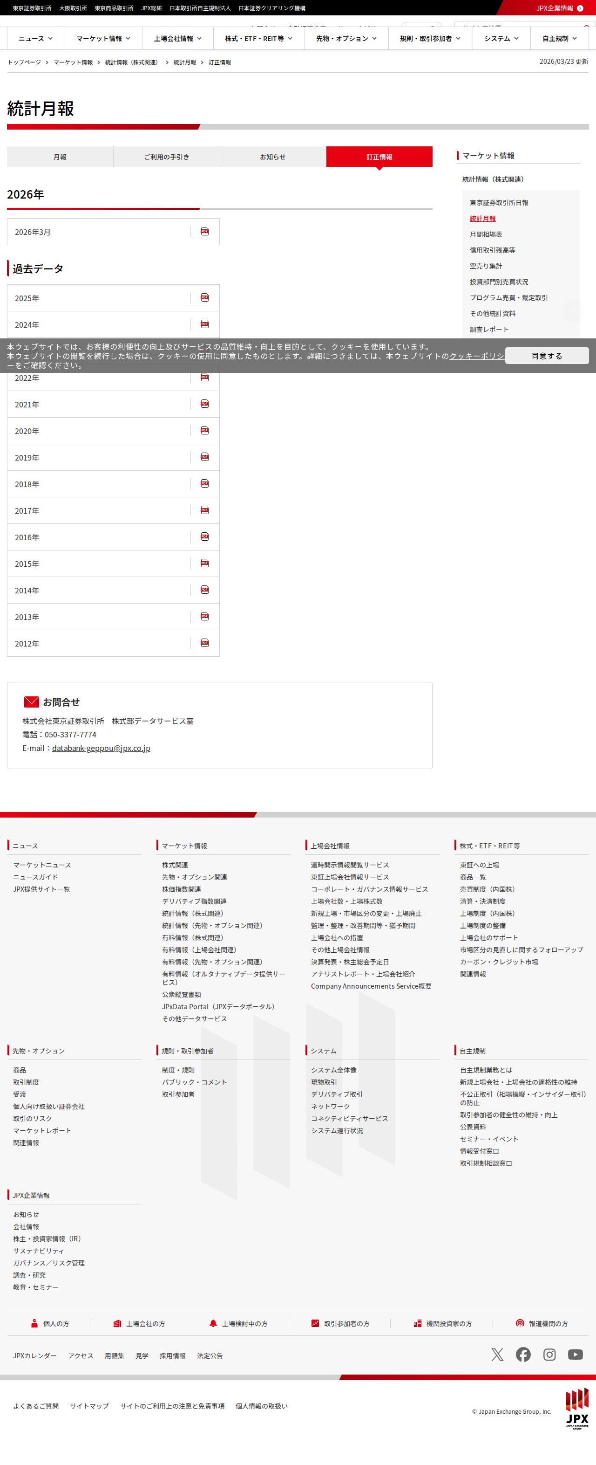Open the PDF icon for 2024年

point(204,324)
